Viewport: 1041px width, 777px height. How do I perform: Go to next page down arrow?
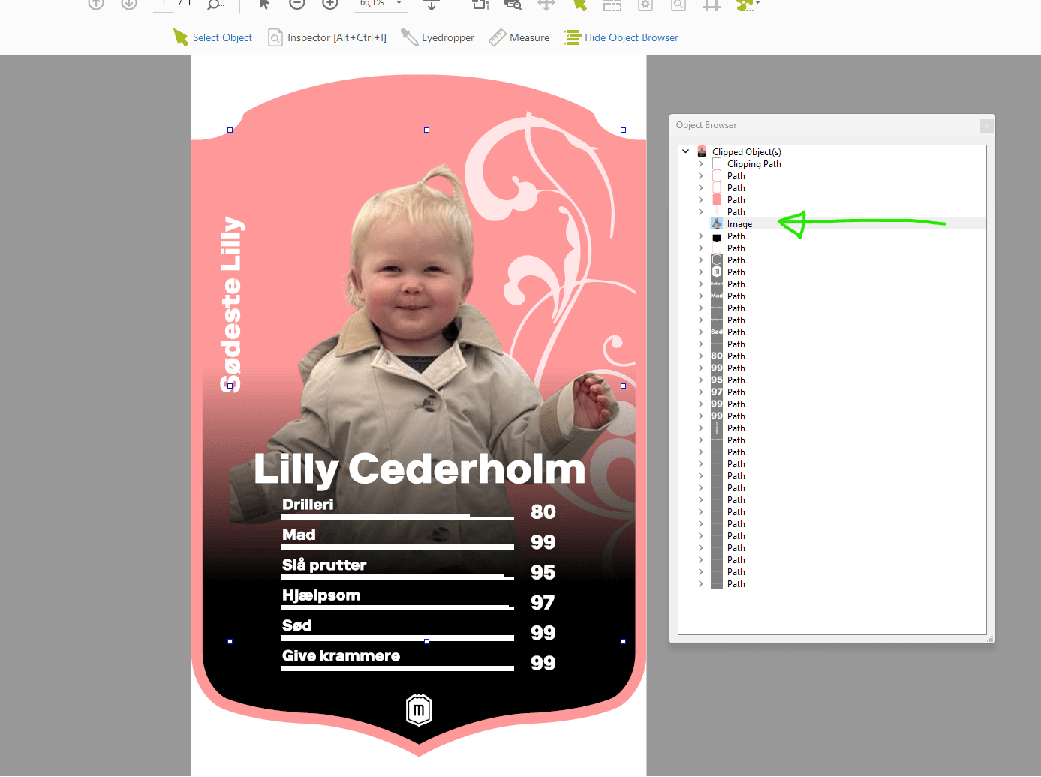129,4
